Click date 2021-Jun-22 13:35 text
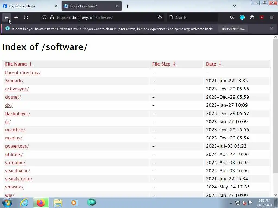 pos(227,81)
